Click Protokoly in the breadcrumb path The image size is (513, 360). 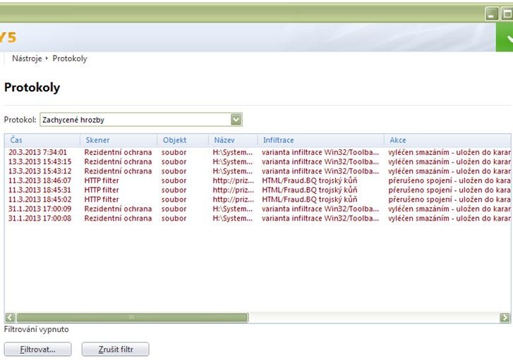[x=70, y=58]
